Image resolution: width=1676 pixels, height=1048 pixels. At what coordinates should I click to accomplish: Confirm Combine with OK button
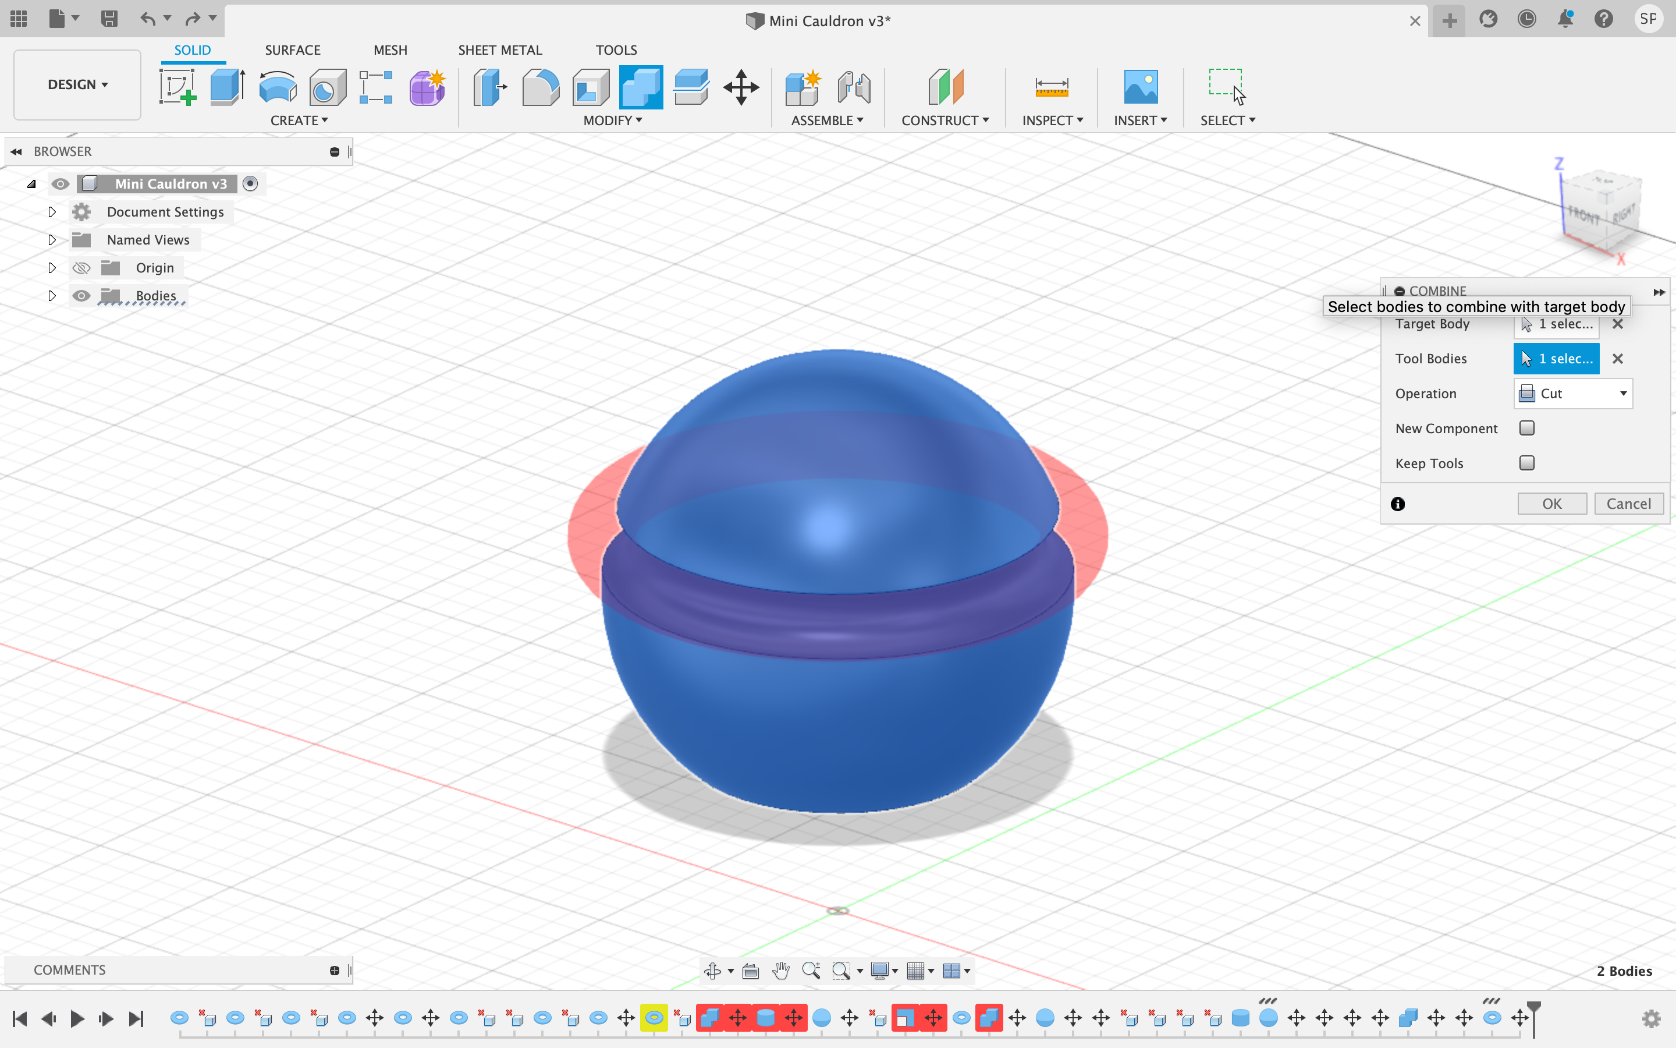[x=1552, y=504]
